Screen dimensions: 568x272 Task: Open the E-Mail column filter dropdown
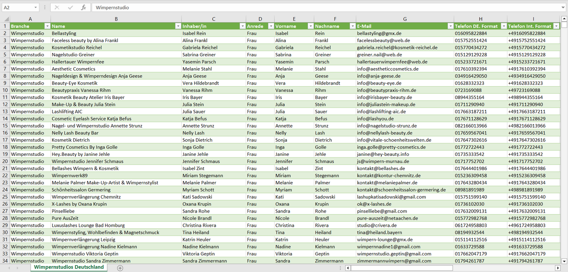450,26
